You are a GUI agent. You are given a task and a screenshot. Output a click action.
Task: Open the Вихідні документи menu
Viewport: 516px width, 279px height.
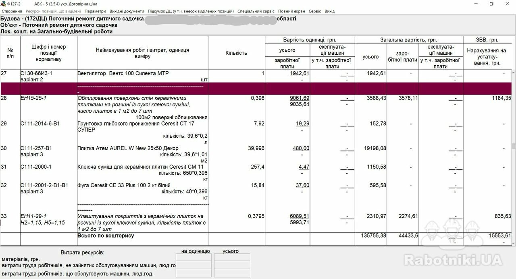(127, 11)
